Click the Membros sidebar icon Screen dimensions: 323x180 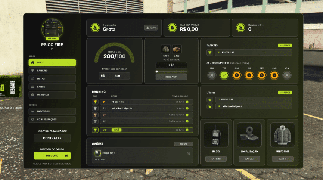pyautogui.click(x=32, y=95)
